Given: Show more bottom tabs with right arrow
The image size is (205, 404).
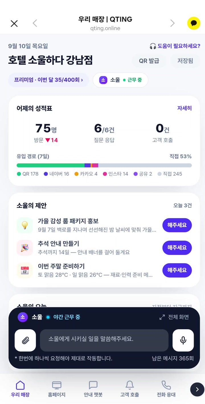Looking at the screenshot, I should tap(197, 389).
